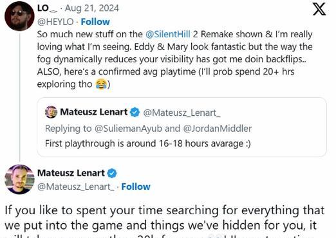Follow the @Mateusz_Lenart_ account
The image size is (336, 238).
(136, 187)
